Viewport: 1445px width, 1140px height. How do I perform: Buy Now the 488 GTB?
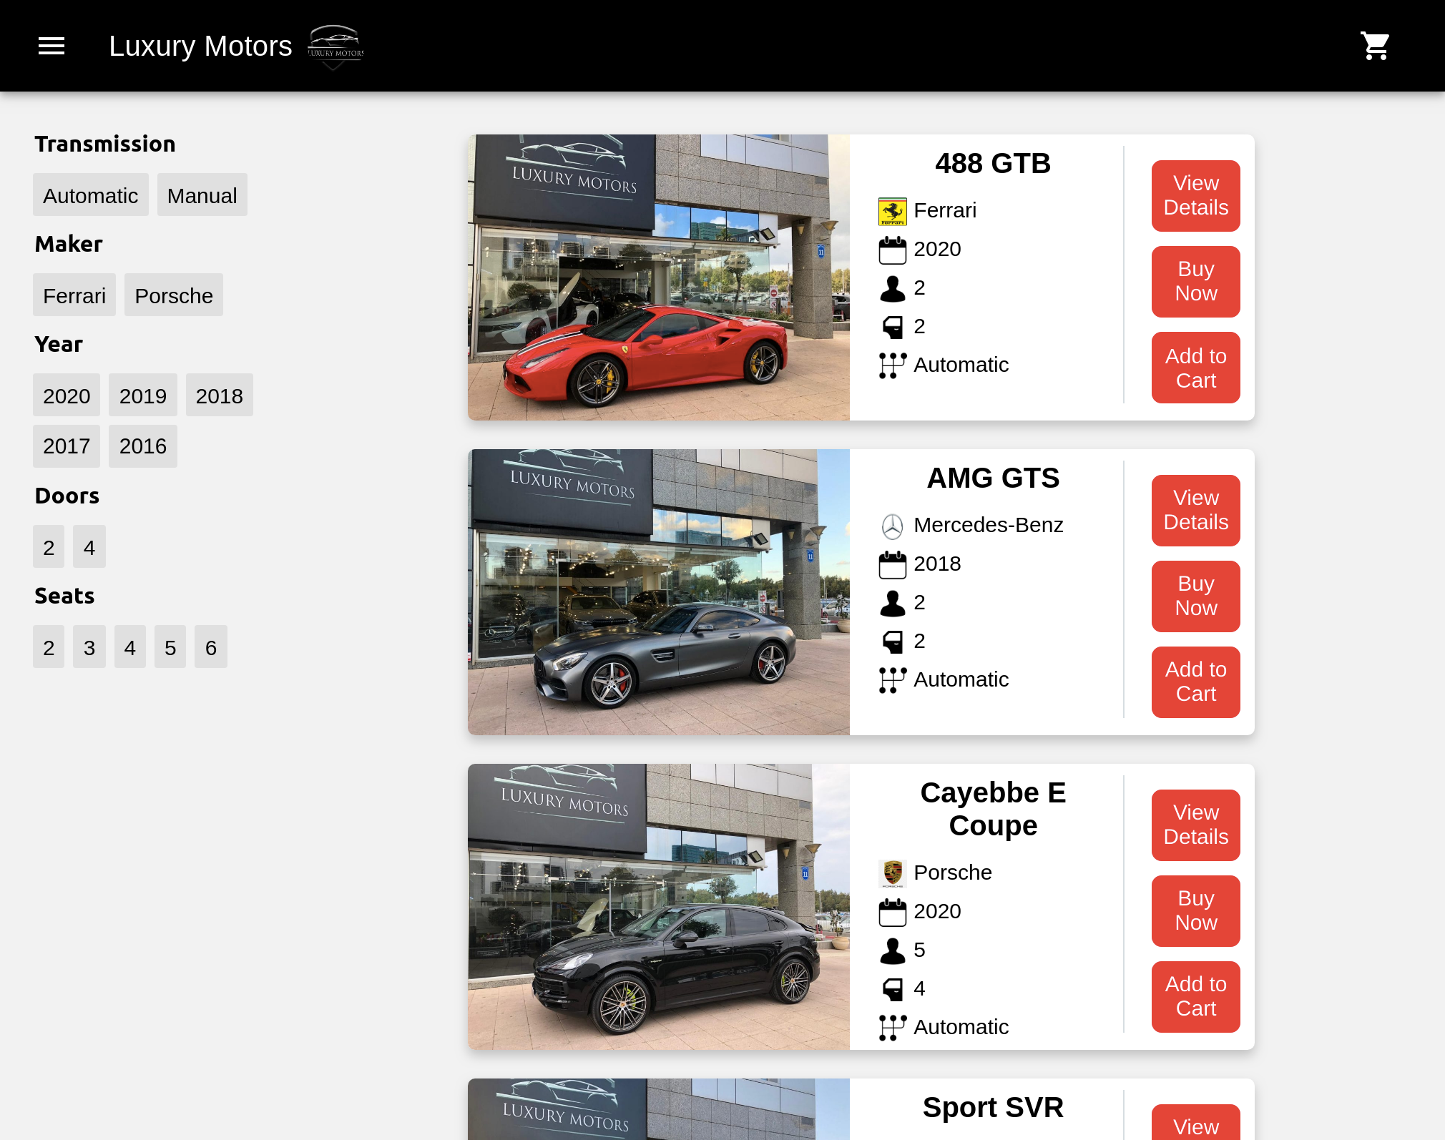[x=1196, y=282]
